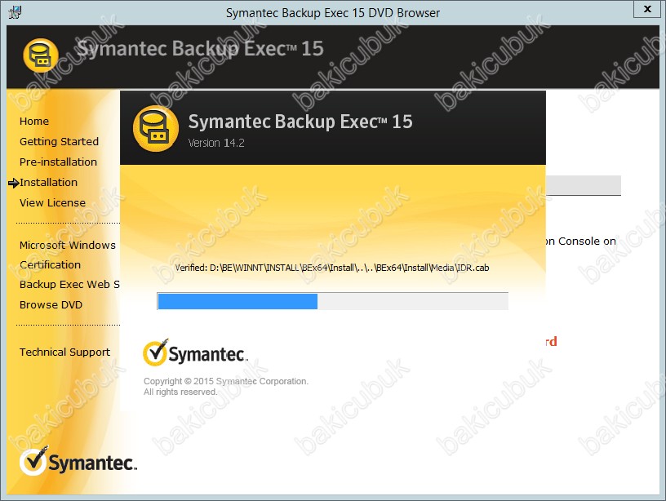Click the 'on Console on' text behind splash
The height and width of the screenshot is (501, 666).
coord(580,242)
